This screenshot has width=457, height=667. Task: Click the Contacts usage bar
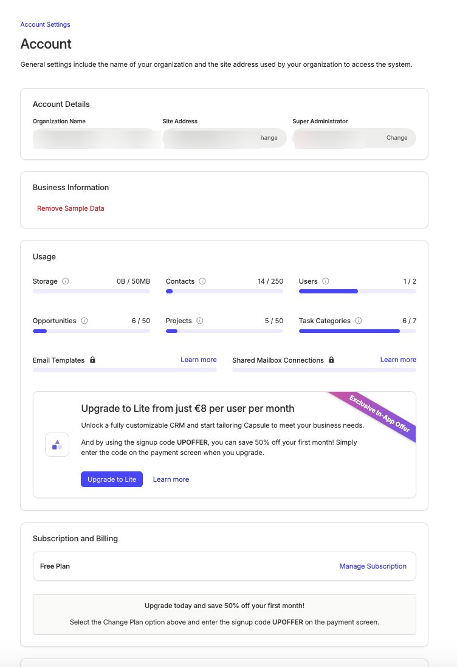point(224,292)
